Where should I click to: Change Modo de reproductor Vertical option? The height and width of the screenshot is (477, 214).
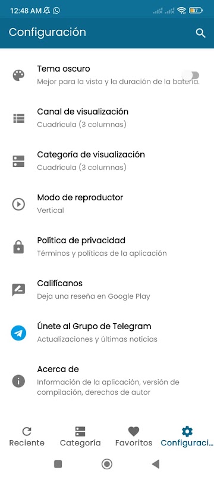(x=107, y=204)
